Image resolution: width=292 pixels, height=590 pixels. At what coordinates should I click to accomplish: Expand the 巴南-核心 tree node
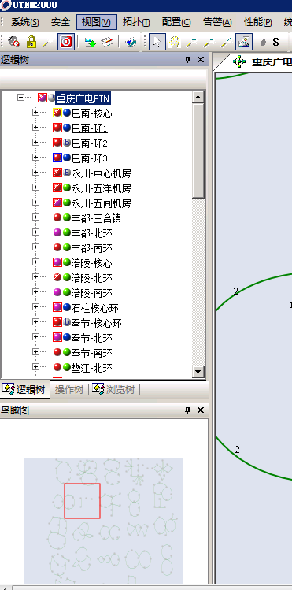coord(35,113)
